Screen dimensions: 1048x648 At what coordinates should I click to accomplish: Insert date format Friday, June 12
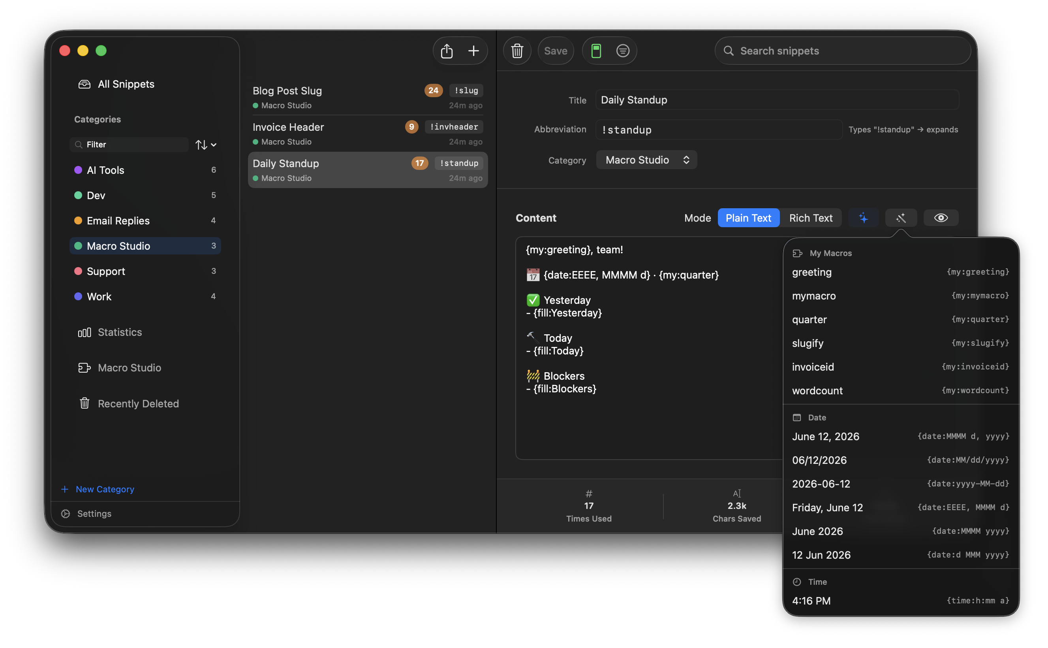click(901, 507)
